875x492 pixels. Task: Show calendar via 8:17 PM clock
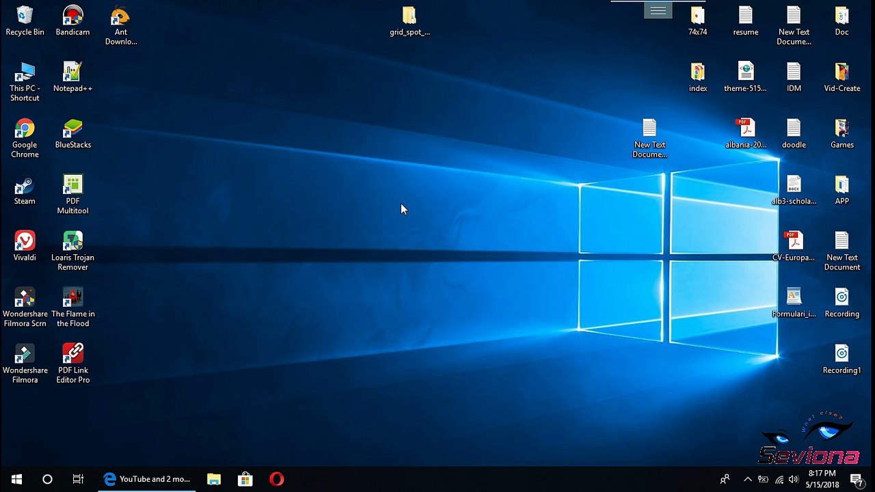[x=822, y=479]
